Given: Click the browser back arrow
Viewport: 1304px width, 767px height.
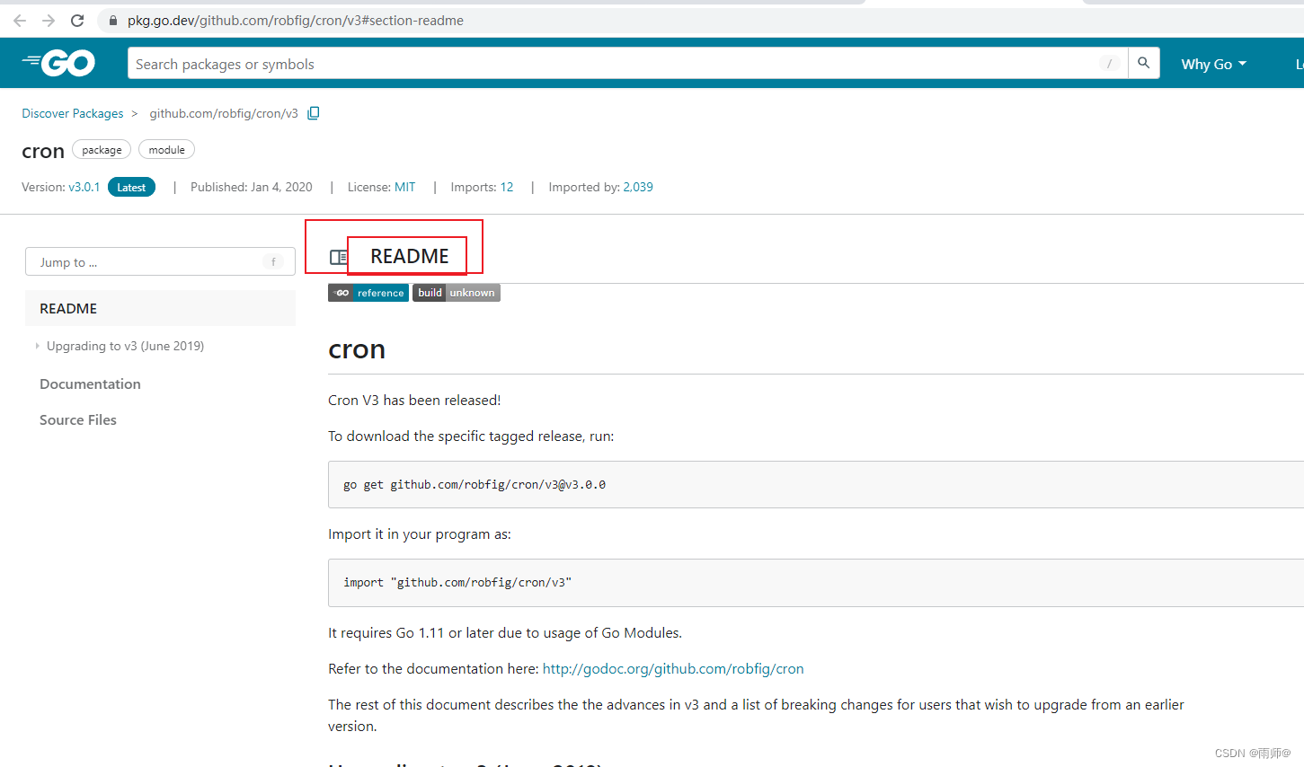Looking at the screenshot, I should tap(19, 20).
